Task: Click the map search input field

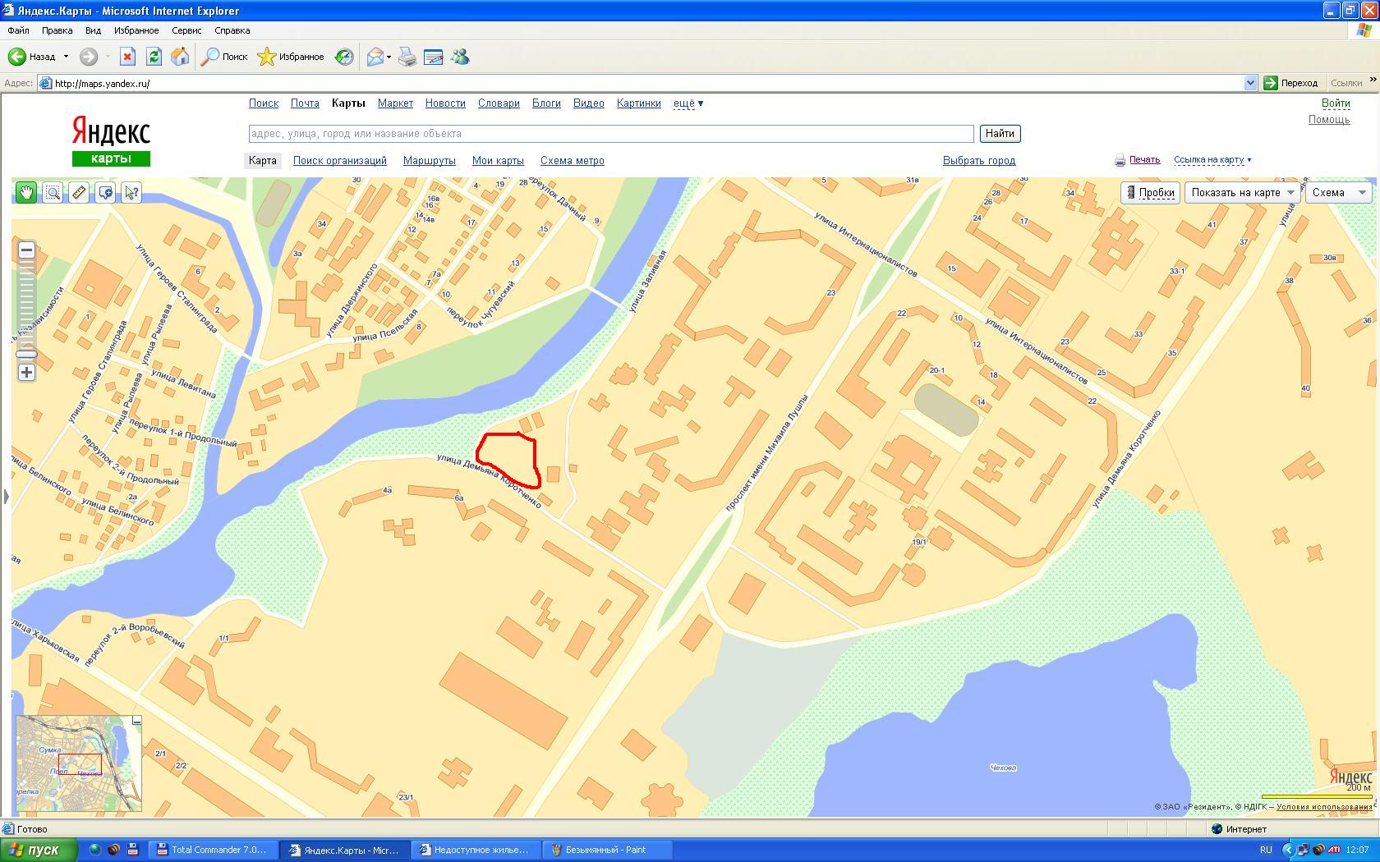Action: 610,134
